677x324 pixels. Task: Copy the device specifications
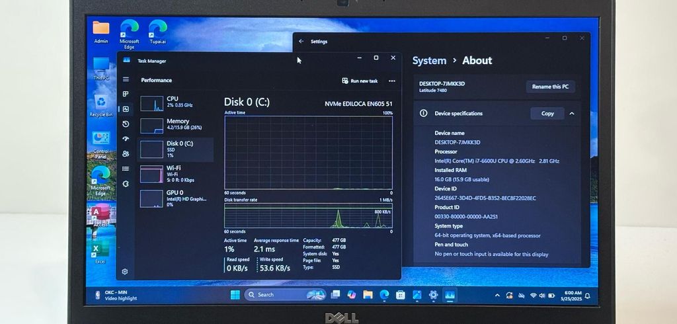547,113
